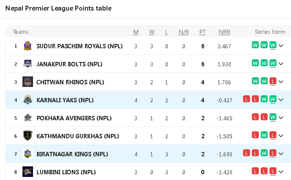Click Sudur Paschim Royals team logo
Viewport: 291px width, 180px height.
click(x=28, y=46)
